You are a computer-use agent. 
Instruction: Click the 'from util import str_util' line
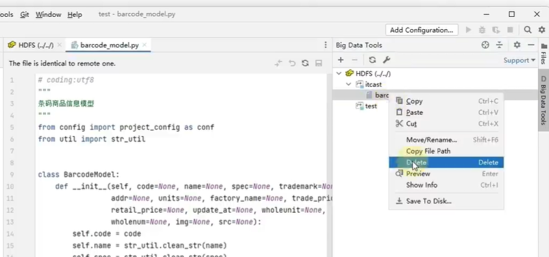(91, 139)
